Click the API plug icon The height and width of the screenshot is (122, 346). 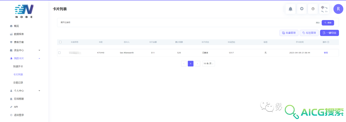11,107
